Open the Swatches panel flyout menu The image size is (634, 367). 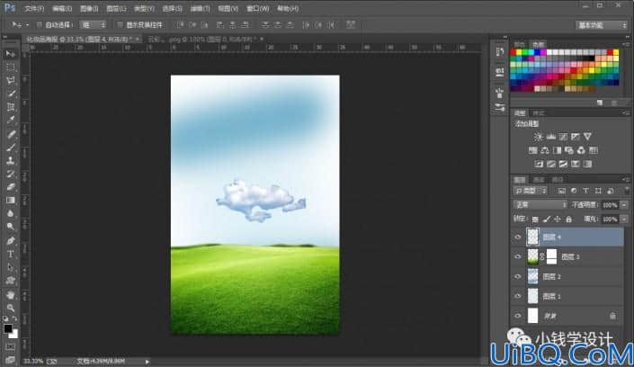[626, 44]
